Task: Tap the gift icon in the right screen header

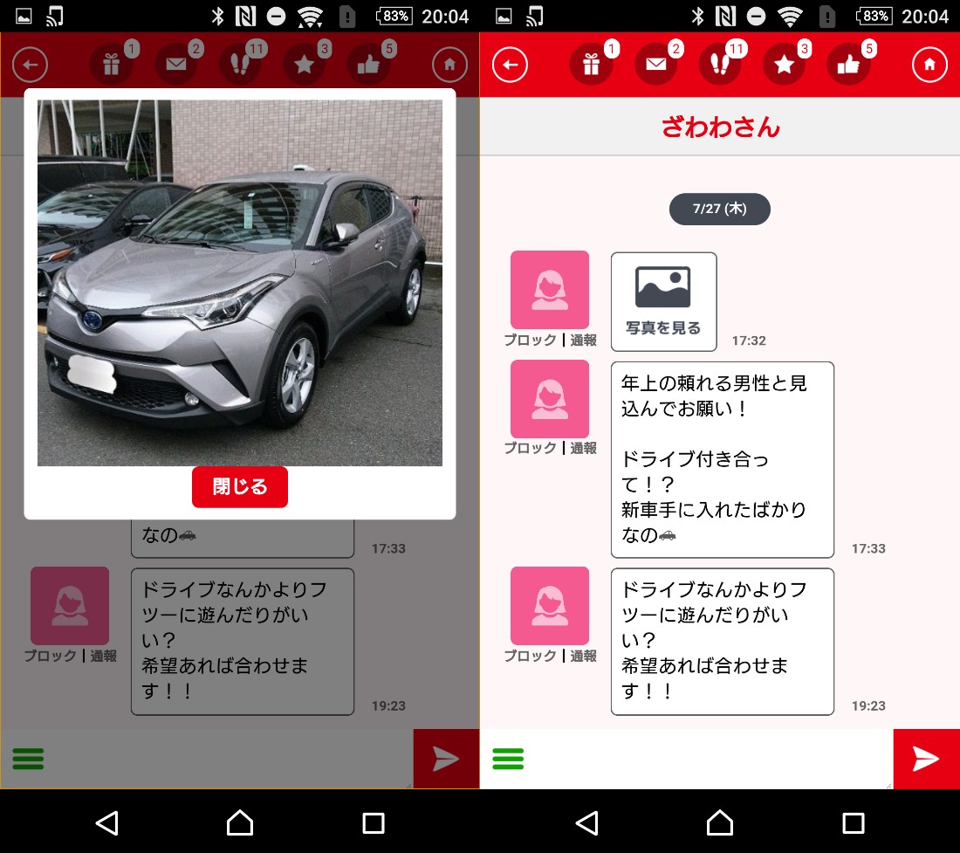Action: tap(591, 65)
